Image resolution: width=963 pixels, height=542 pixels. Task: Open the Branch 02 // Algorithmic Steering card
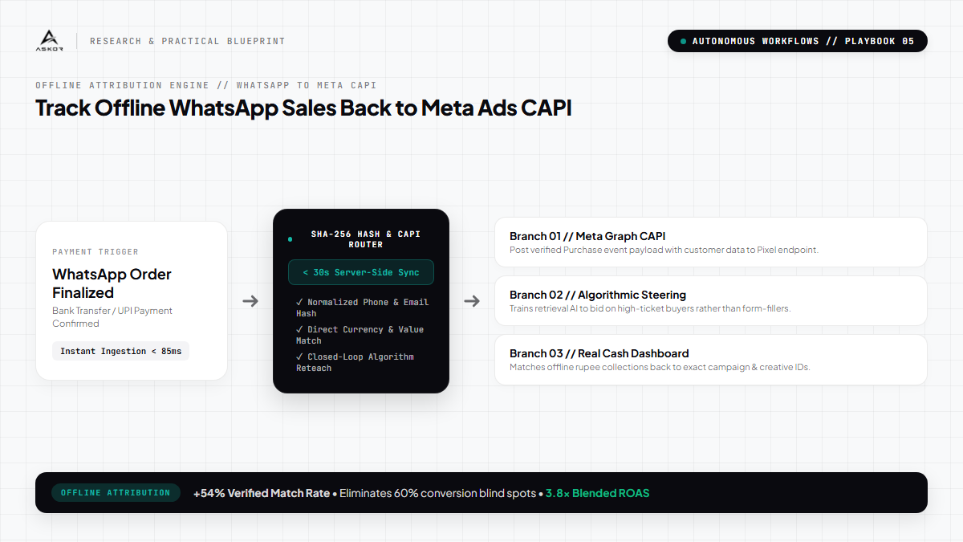pos(711,301)
